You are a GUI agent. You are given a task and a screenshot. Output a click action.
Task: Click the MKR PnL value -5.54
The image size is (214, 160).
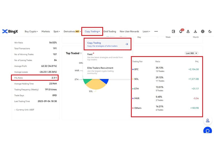coord(196,98)
